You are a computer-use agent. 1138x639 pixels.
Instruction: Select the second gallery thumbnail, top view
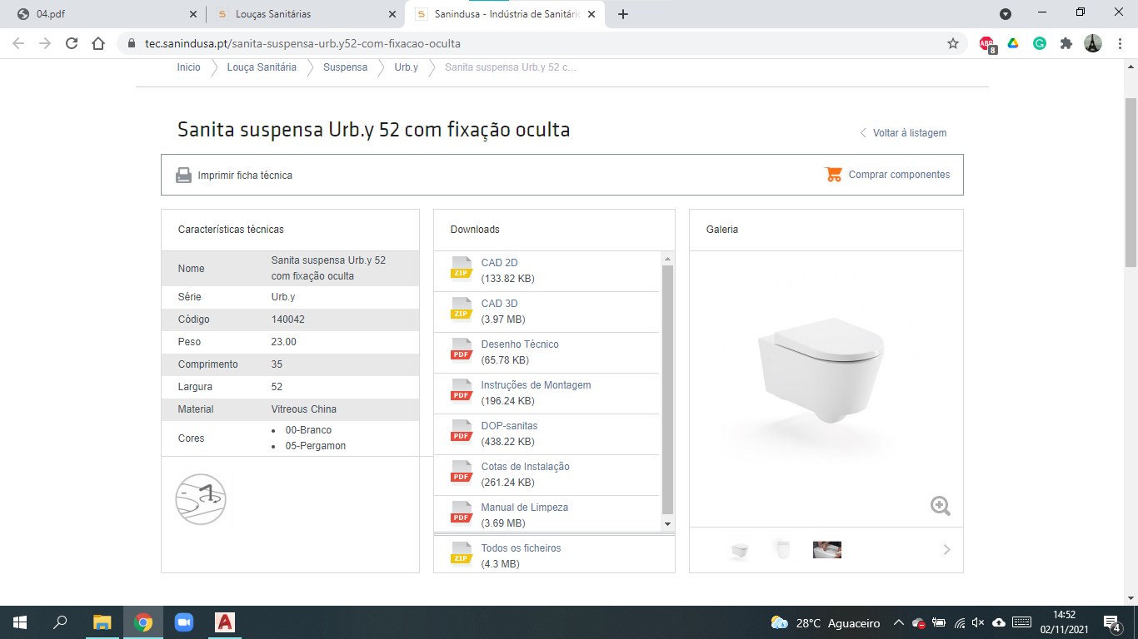tap(782, 549)
